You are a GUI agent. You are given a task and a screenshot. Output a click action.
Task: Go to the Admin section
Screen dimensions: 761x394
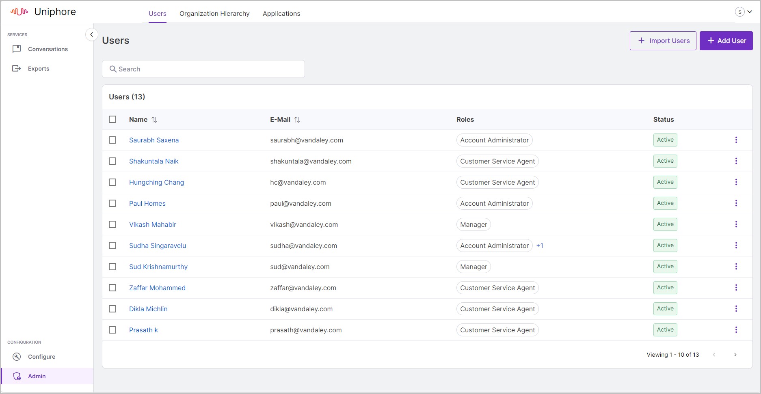pos(47,376)
